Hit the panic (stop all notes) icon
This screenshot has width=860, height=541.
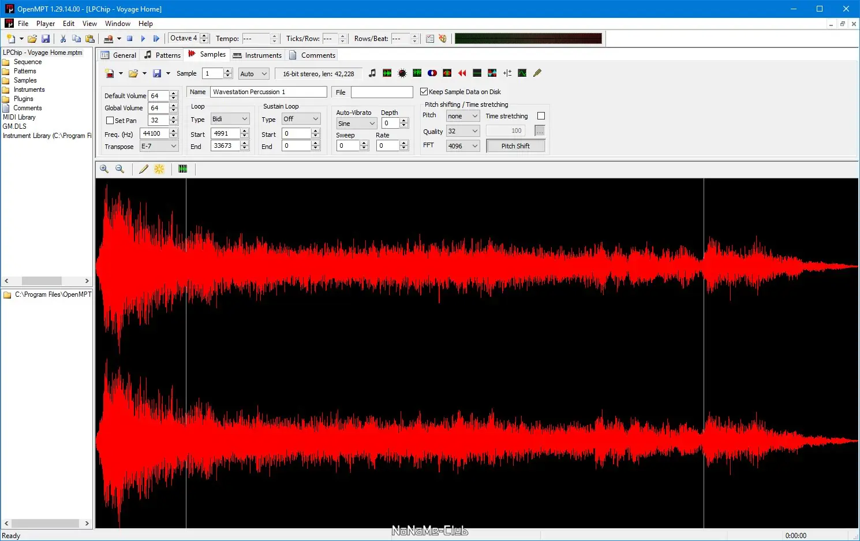click(x=443, y=39)
